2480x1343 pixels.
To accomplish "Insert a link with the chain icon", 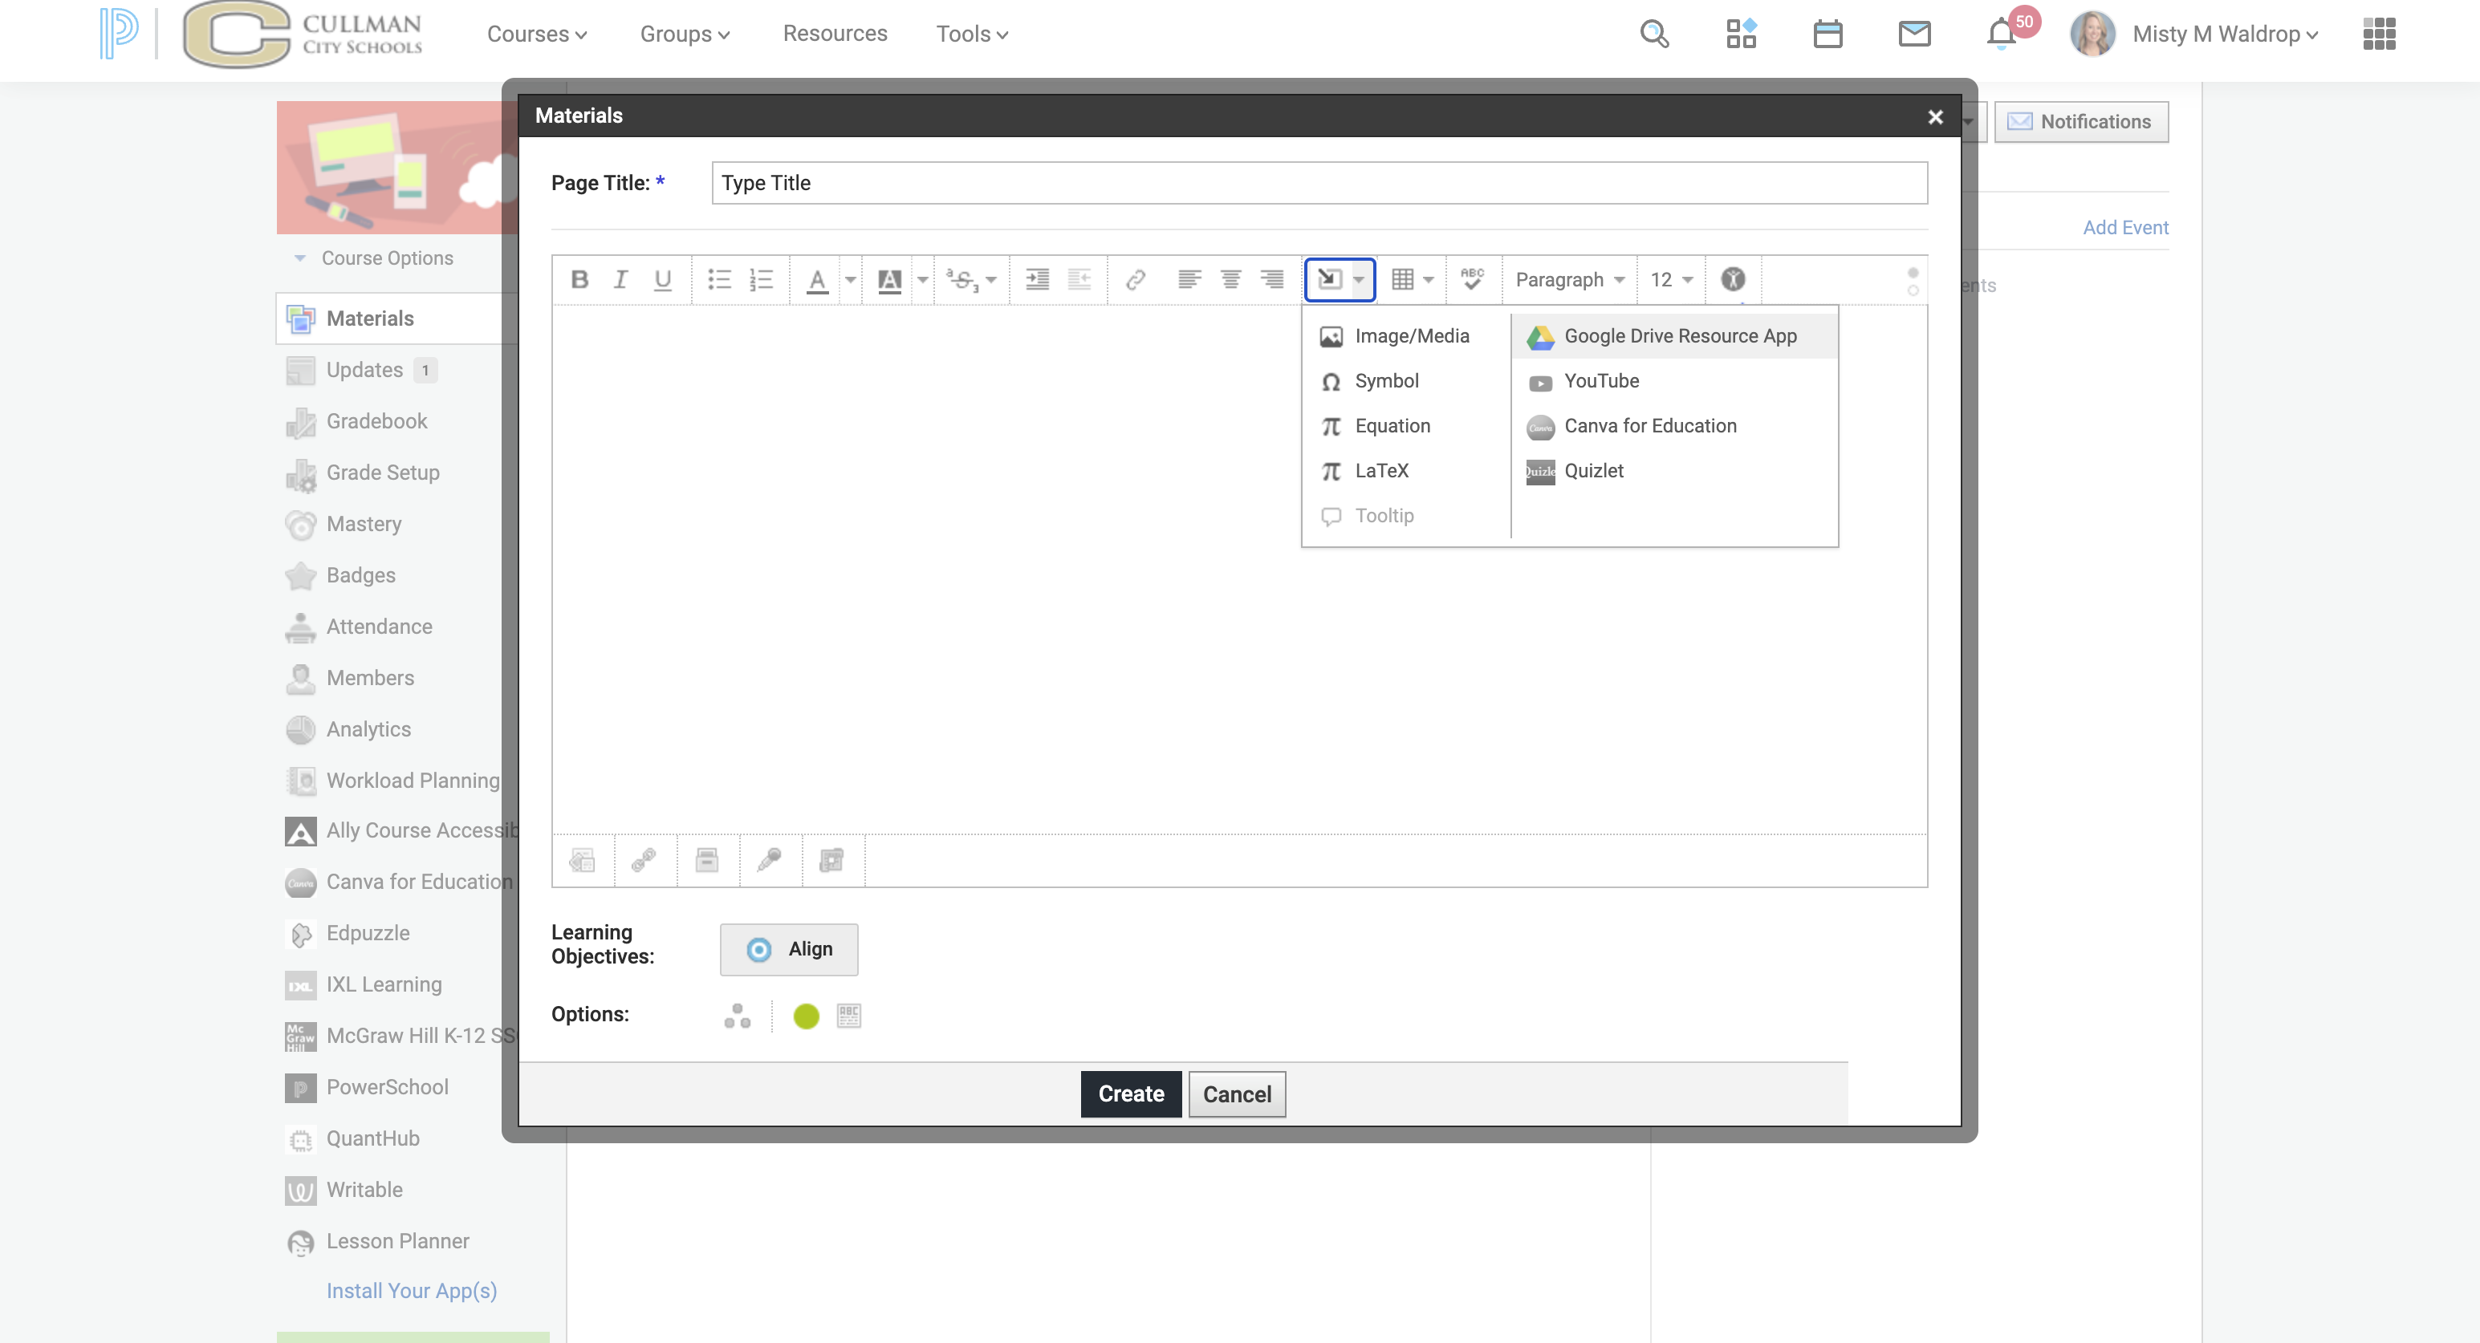I will tap(1135, 280).
